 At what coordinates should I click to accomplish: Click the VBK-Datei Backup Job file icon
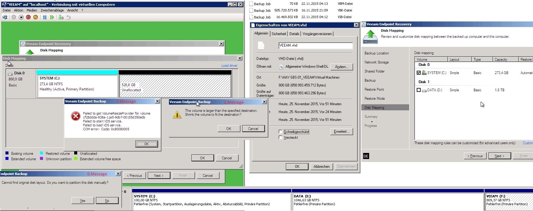251,11
